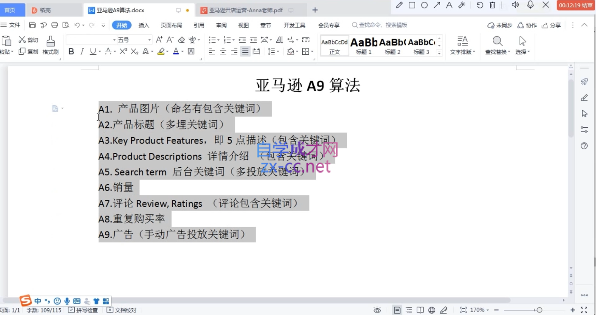Switch to the 插入 ribbon tab
Viewport: 596px width, 315px height.
pyautogui.click(x=144, y=25)
